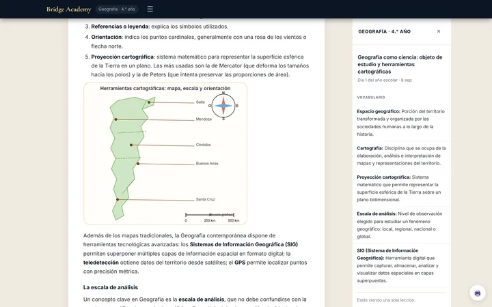This screenshot has height=307, width=492.
Task: Click the Salta point on map
Action: (x=149, y=102)
